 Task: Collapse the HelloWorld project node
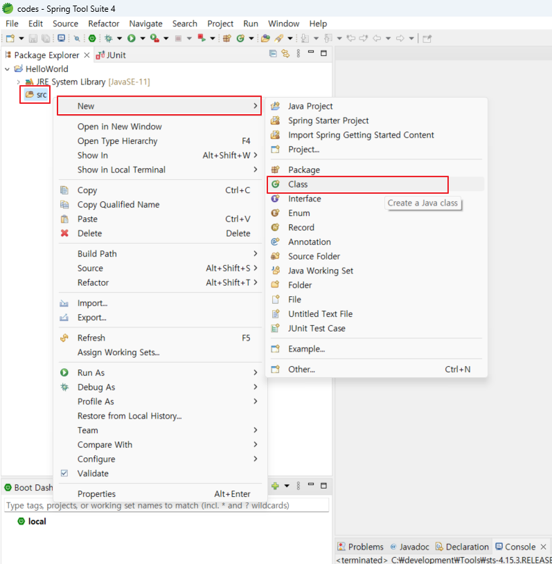point(7,69)
